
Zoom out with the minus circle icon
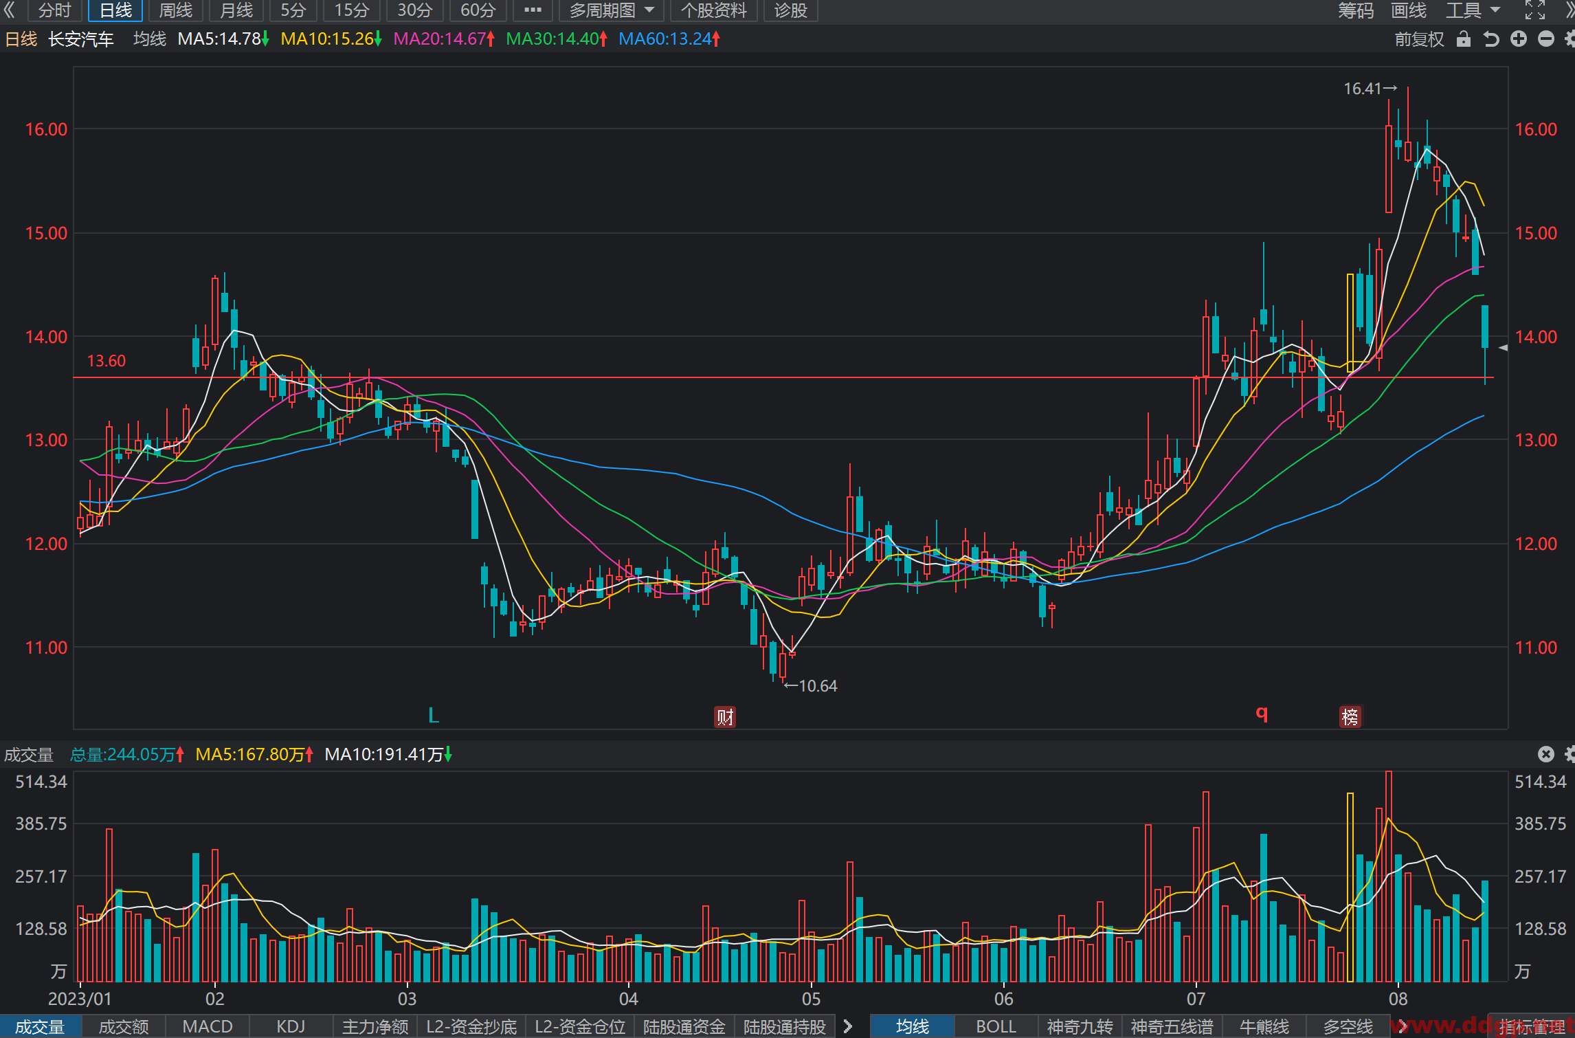coord(1546,39)
